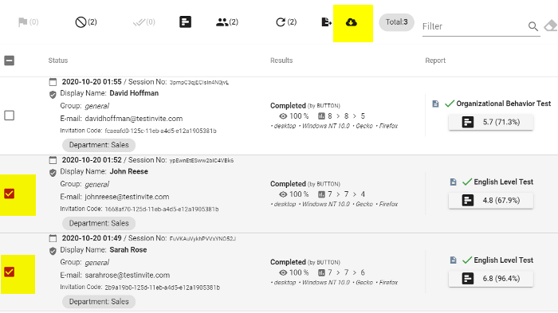Click the Filter text input field
Viewport: 558px width, 313px height.
(475, 26)
